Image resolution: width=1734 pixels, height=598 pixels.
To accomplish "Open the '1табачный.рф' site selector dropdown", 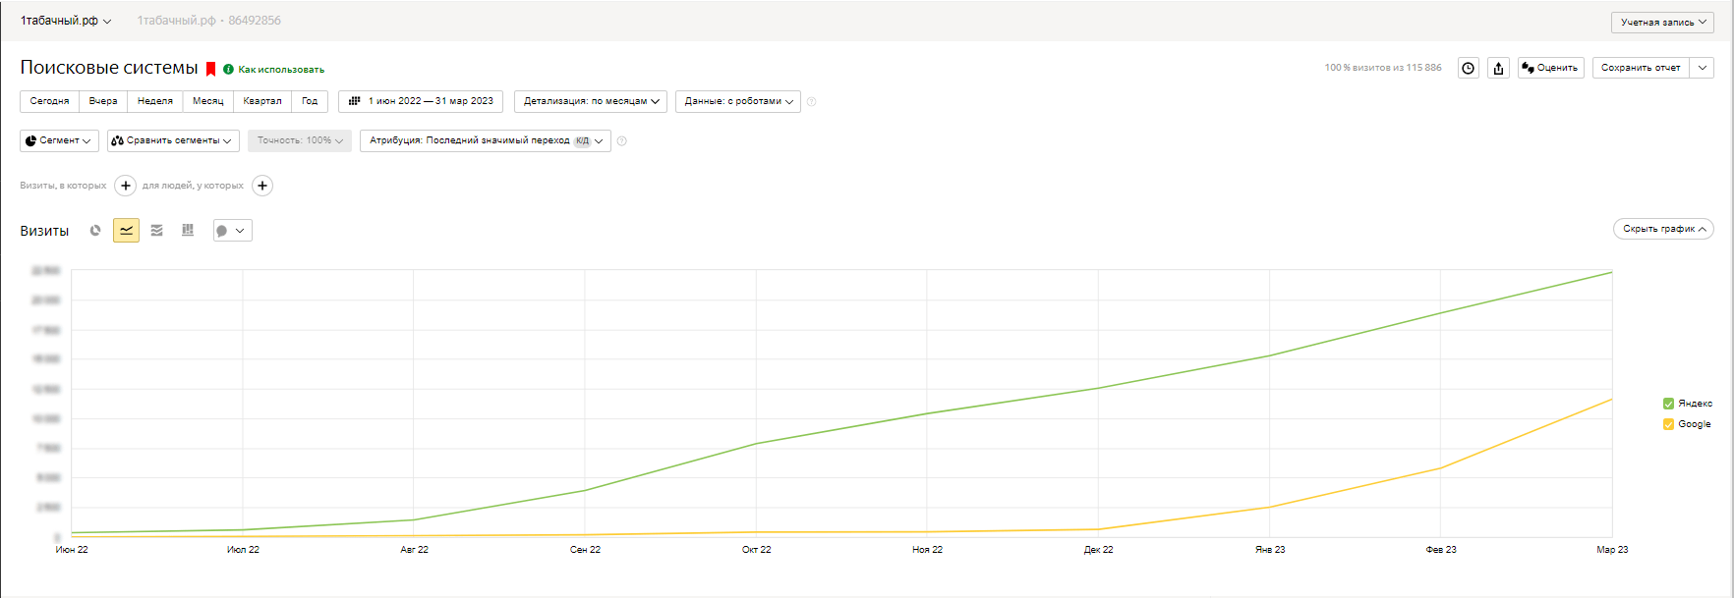I will click(x=66, y=21).
